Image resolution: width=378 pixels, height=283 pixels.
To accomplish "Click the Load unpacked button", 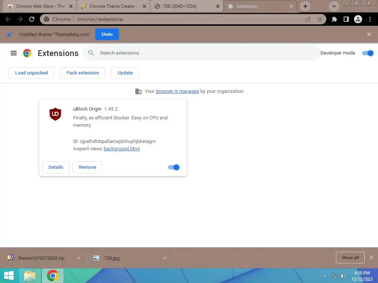I will (x=32, y=73).
